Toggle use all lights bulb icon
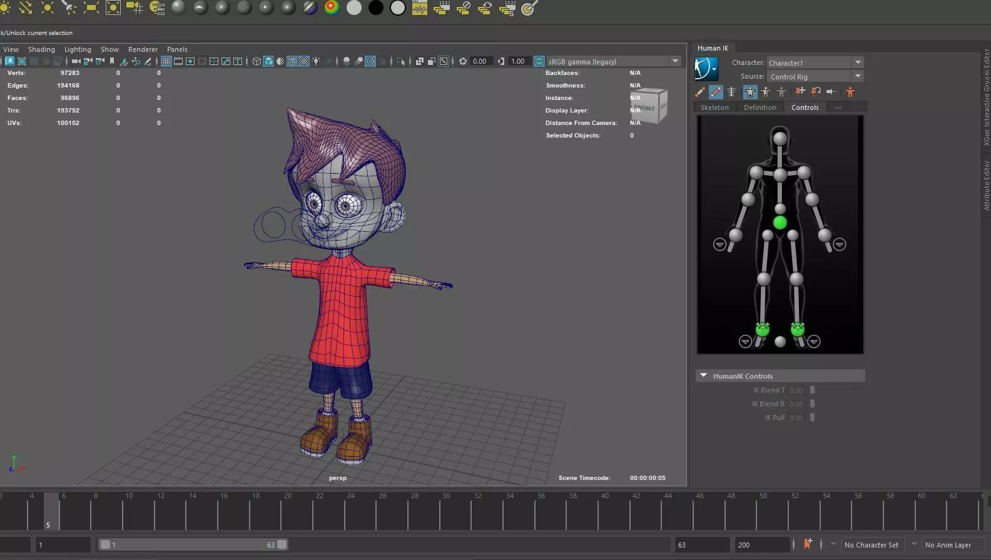The image size is (991, 560). (316, 61)
